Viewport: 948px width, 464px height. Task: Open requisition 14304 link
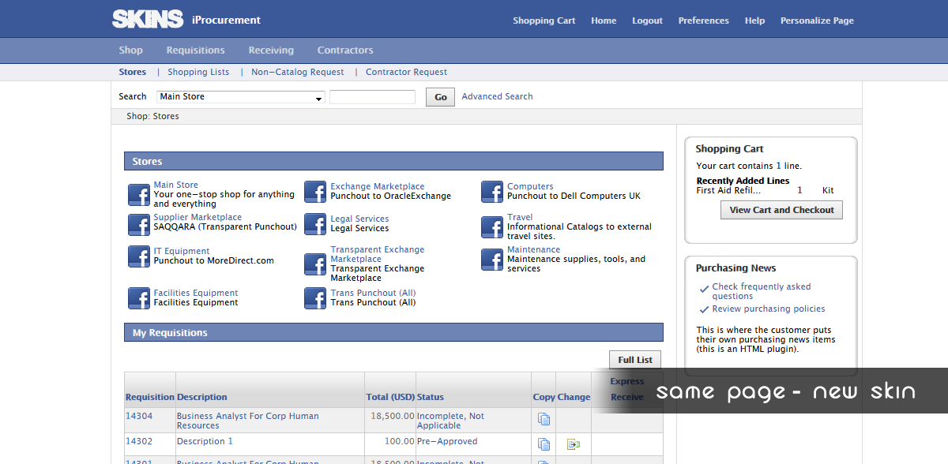(139, 416)
